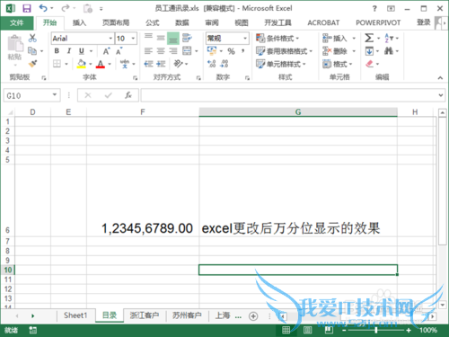449x337 pixels.
Task: Switch to the 苏州客户 sheet tab
Action: [x=187, y=315]
